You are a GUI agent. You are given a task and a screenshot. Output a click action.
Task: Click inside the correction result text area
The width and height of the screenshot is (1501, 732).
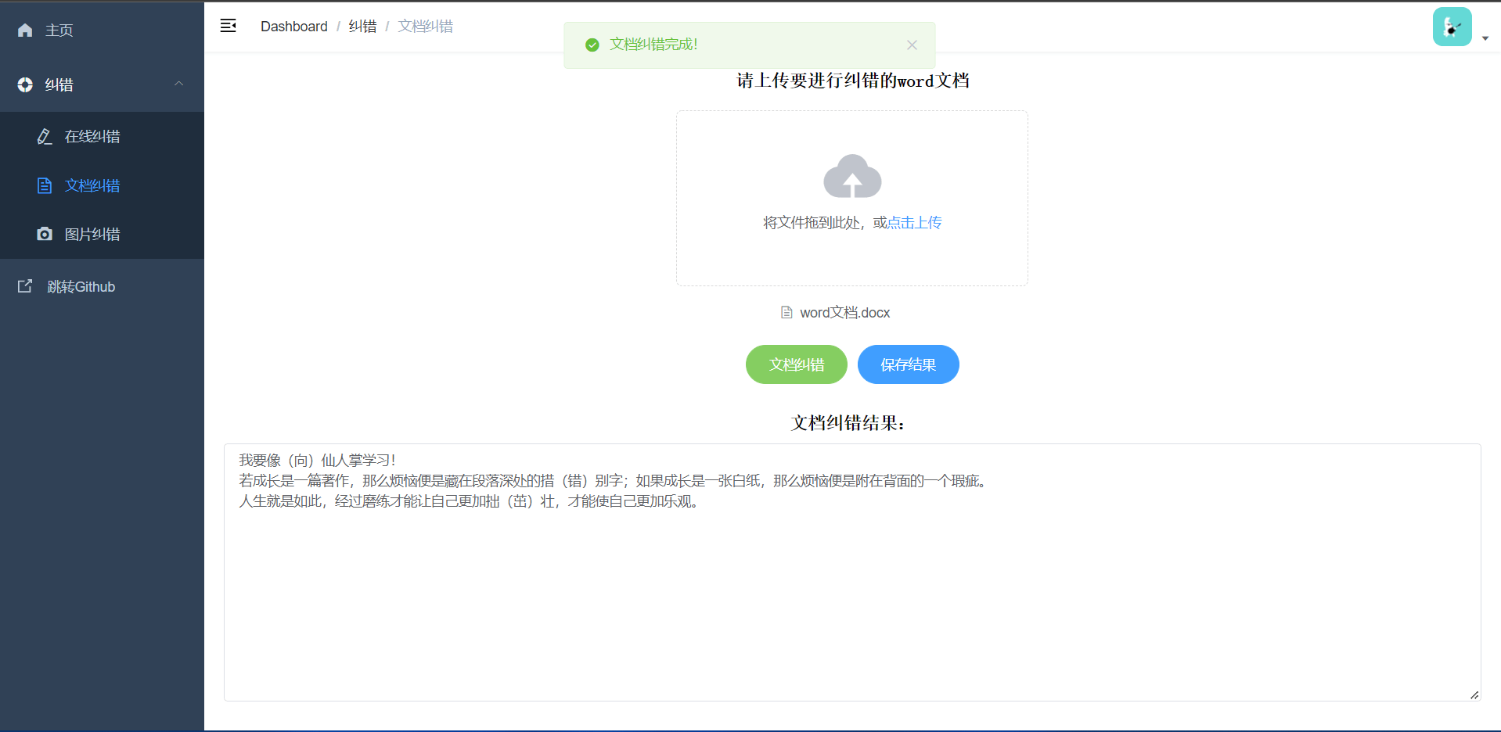[x=851, y=594]
